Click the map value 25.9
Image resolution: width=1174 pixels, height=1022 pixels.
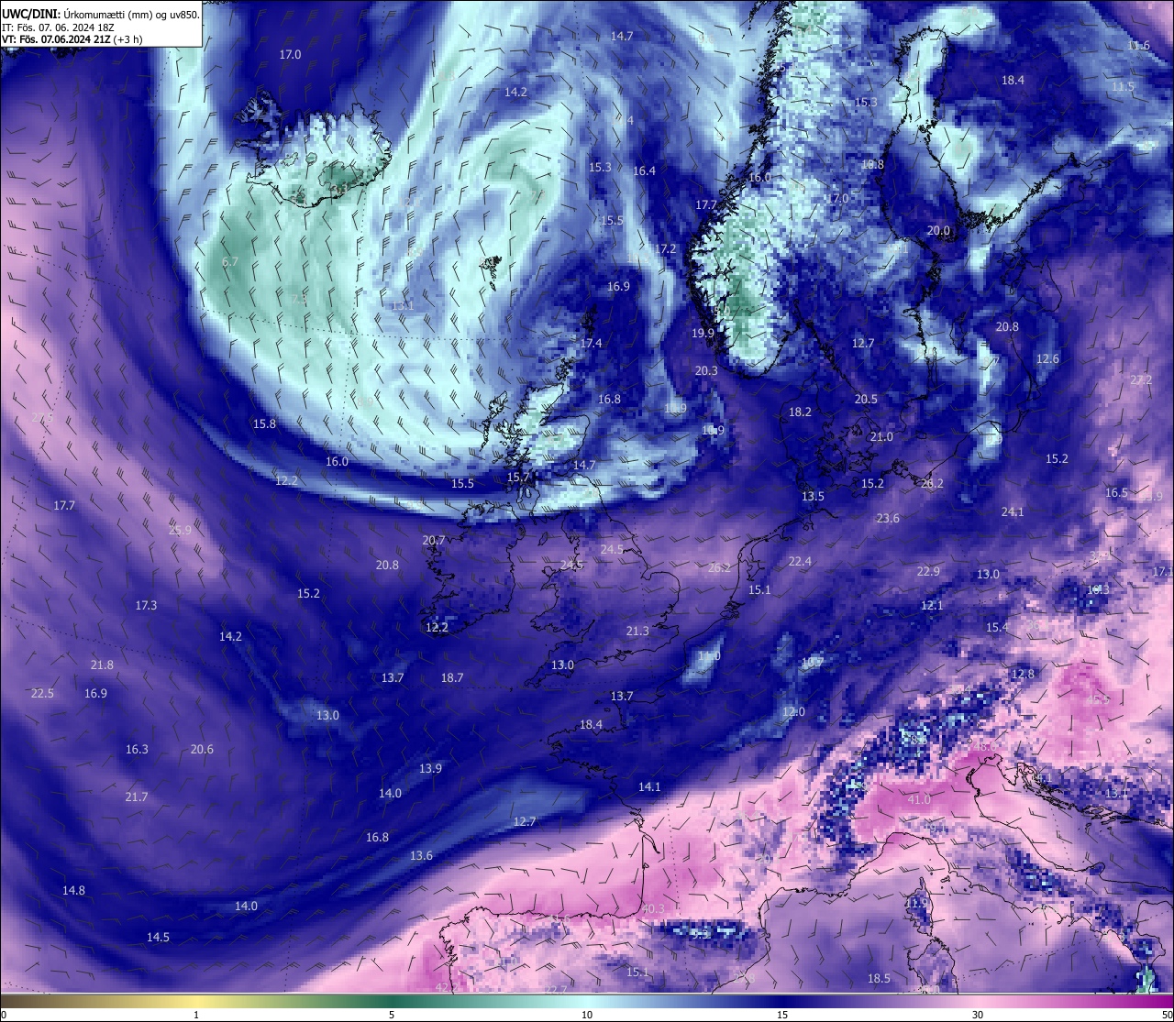180,530
